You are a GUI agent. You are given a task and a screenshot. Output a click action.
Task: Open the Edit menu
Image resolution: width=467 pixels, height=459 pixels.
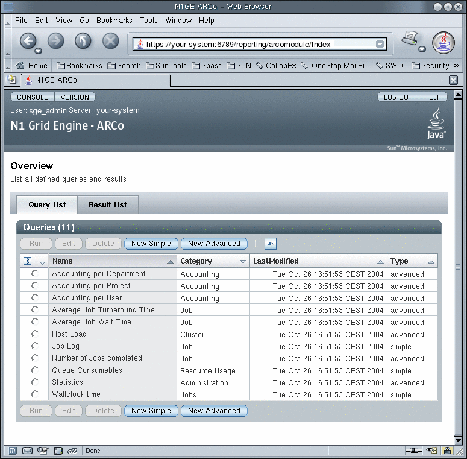[41, 21]
